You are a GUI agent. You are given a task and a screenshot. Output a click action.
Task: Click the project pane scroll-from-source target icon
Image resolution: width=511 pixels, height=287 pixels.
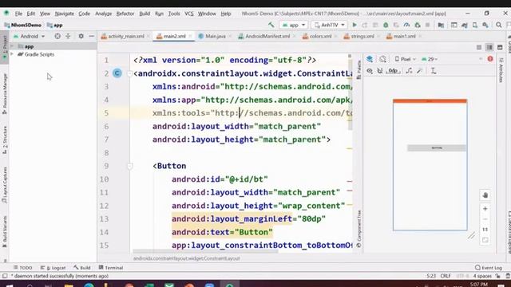tap(57, 36)
